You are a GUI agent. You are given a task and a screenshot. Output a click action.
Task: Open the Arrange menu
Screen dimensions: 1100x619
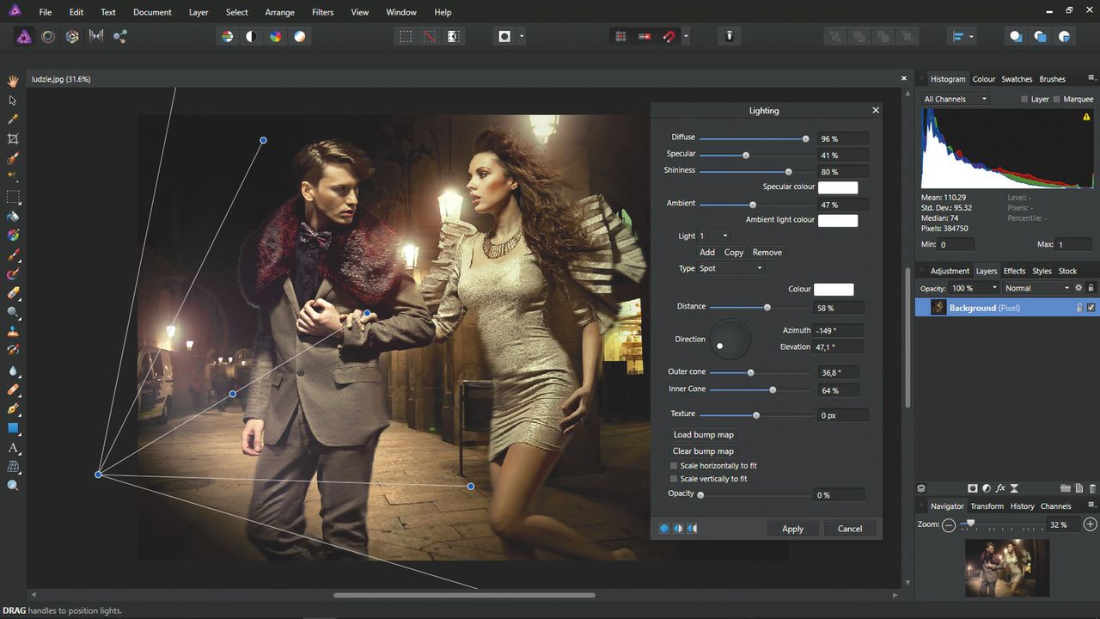click(x=279, y=12)
